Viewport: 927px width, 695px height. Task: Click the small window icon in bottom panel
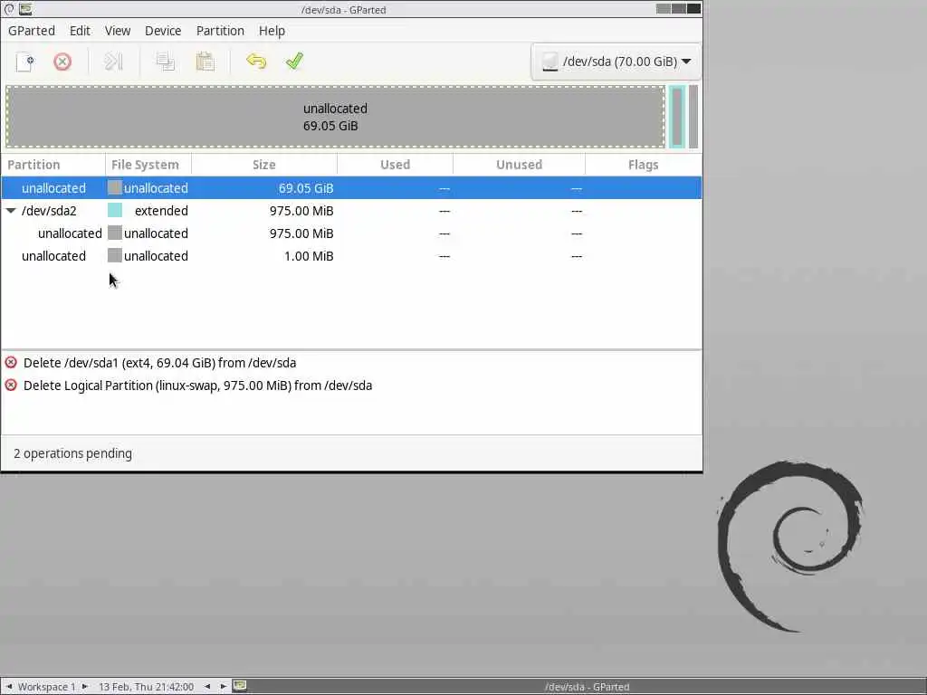point(239,686)
